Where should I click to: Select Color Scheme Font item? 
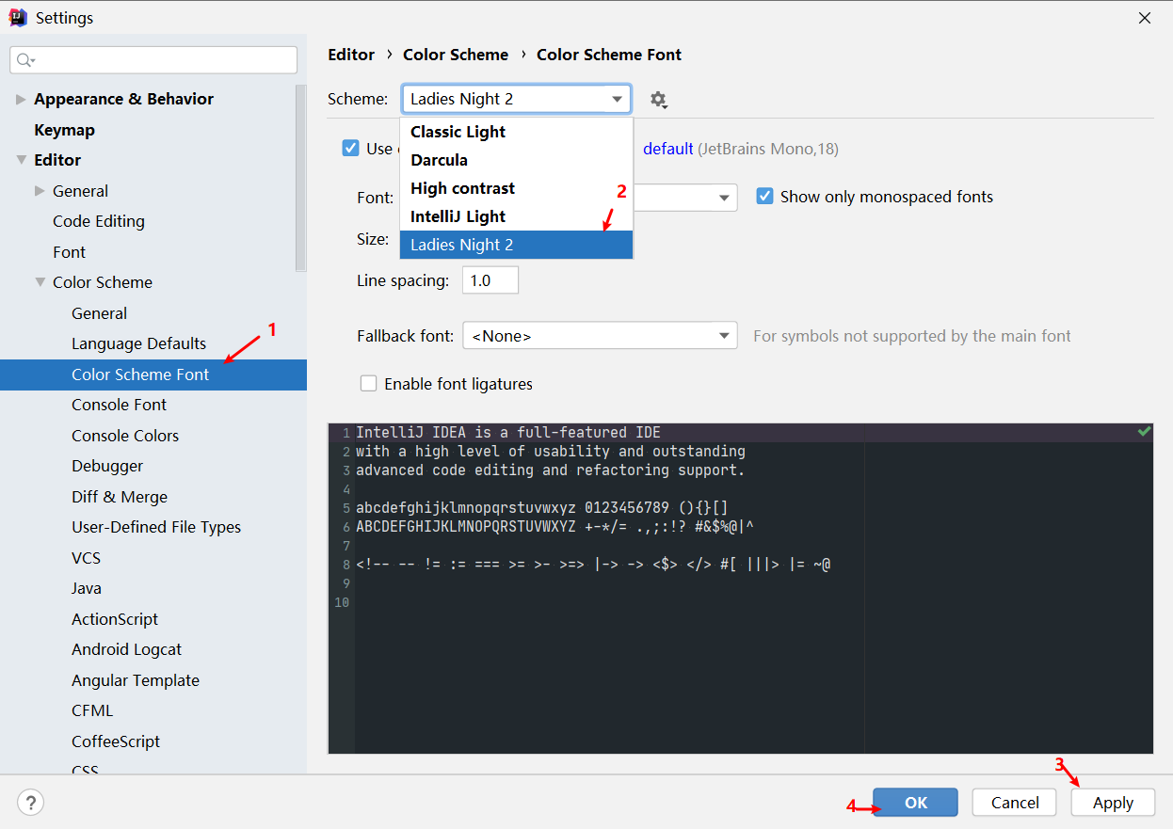pyautogui.click(x=153, y=375)
